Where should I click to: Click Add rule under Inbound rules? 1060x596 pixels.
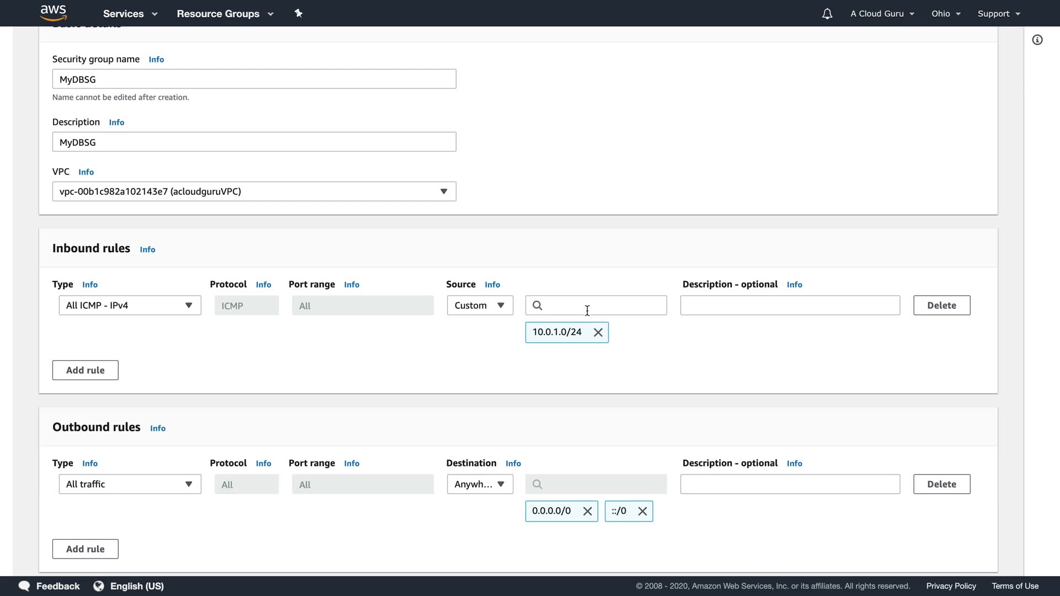(x=85, y=370)
